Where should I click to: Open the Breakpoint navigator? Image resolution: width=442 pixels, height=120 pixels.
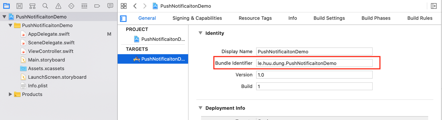pos(97,6)
